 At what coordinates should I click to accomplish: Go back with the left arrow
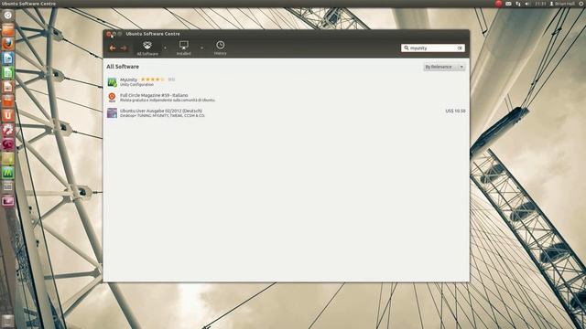click(113, 48)
